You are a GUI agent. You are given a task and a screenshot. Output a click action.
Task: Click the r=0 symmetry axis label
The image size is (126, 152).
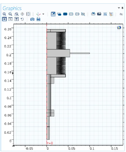tap(50, 143)
